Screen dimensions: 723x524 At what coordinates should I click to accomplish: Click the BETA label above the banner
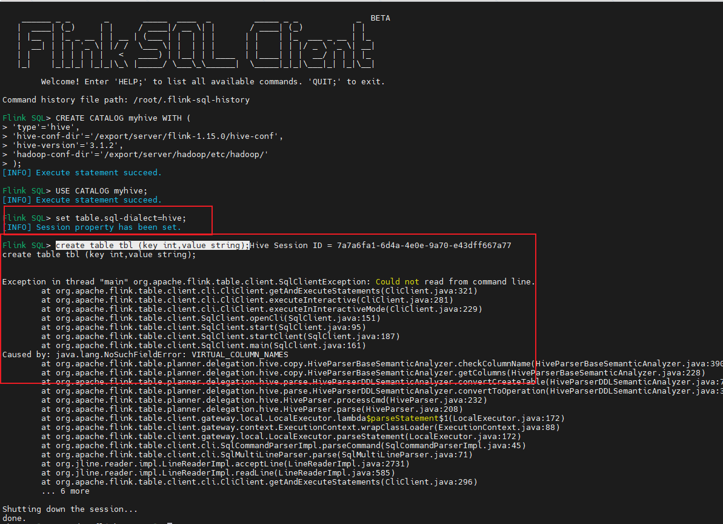pos(381,18)
